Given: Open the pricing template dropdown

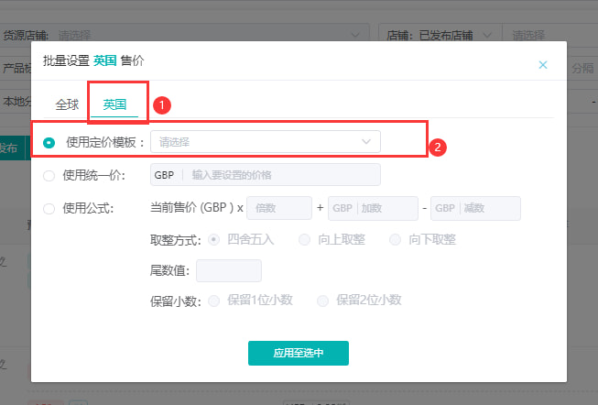Looking at the screenshot, I should click(256, 142).
